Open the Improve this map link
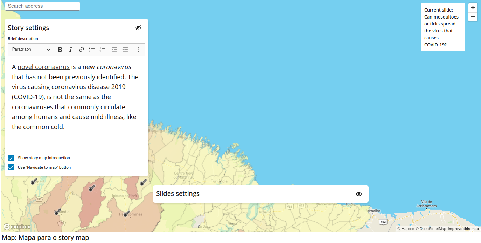 tap(463, 229)
